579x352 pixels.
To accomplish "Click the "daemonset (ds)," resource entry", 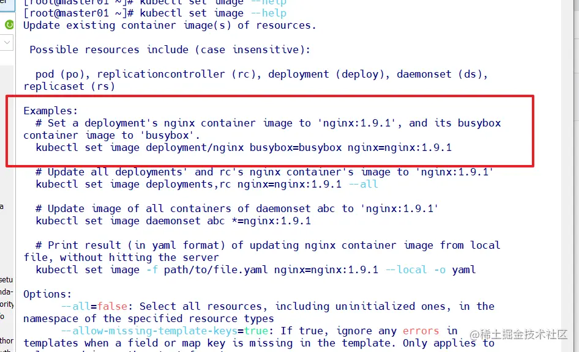I will (442, 74).
